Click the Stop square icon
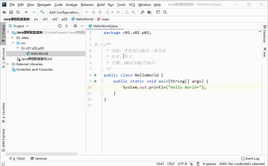The image size is (268, 166). click(118, 12)
